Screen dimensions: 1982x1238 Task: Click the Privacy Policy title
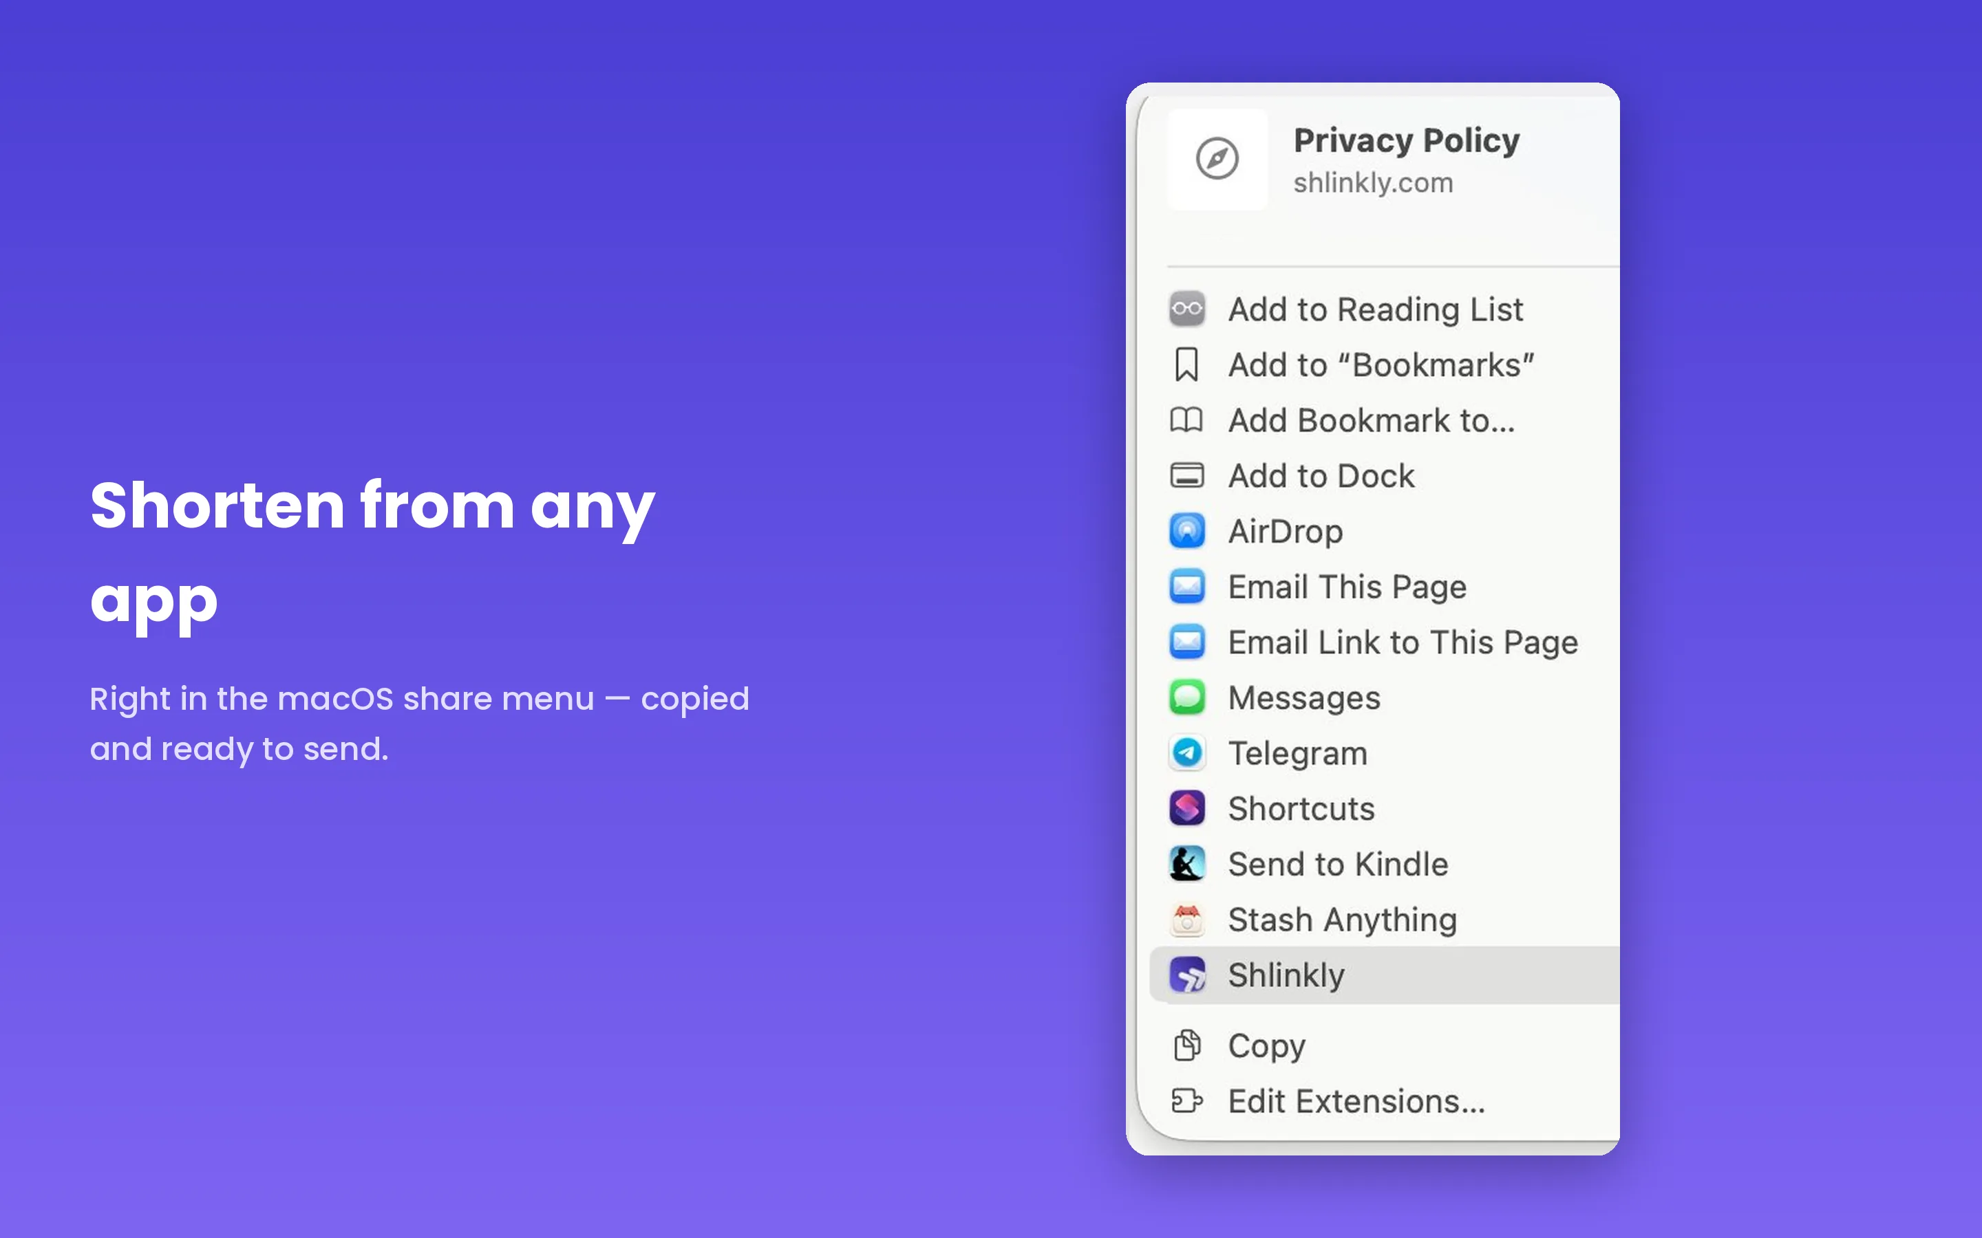pos(1406,141)
